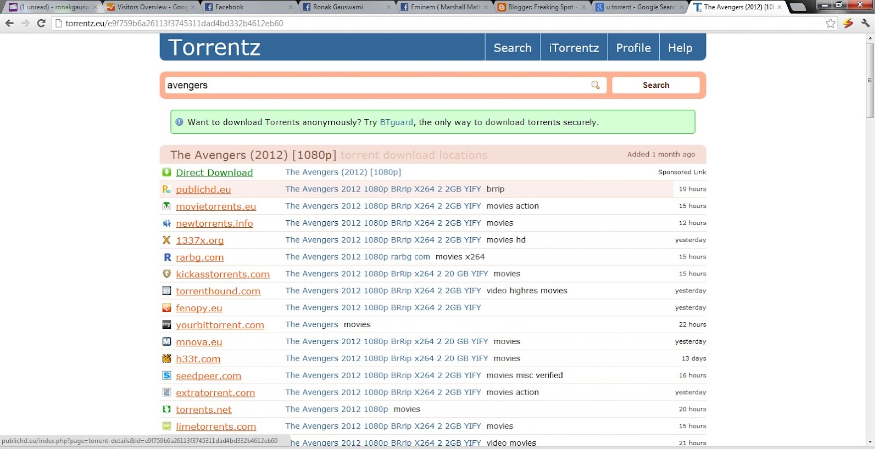Screen dimensions: 879x449
Task: Open iTorrentz in header navigation
Action: click(574, 48)
